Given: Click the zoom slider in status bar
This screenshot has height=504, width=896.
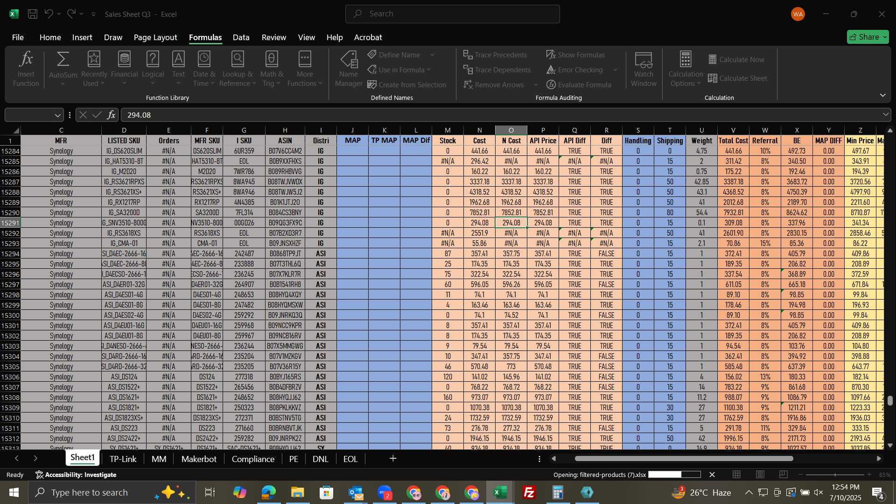Looking at the screenshot, I should click(x=835, y=475).
